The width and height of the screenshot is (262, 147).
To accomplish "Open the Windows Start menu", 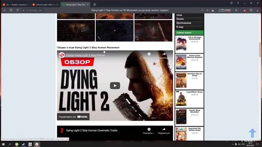I will (3, 144).
